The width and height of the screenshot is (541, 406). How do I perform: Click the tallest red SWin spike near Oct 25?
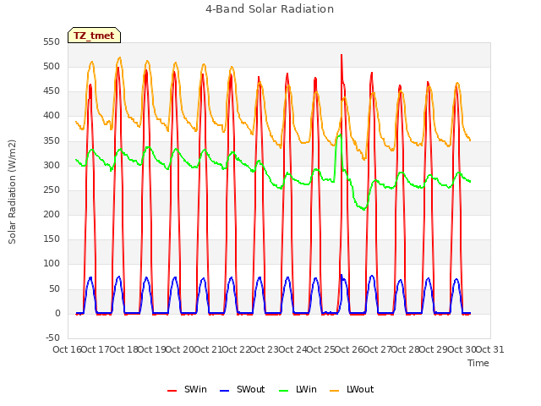(342, 56)
